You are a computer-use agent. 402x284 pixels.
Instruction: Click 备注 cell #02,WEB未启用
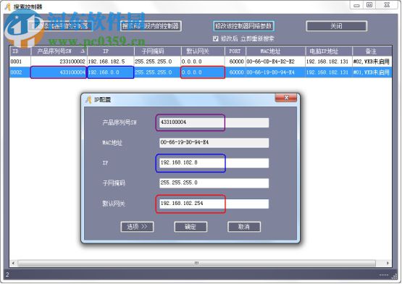coord(372,62)
